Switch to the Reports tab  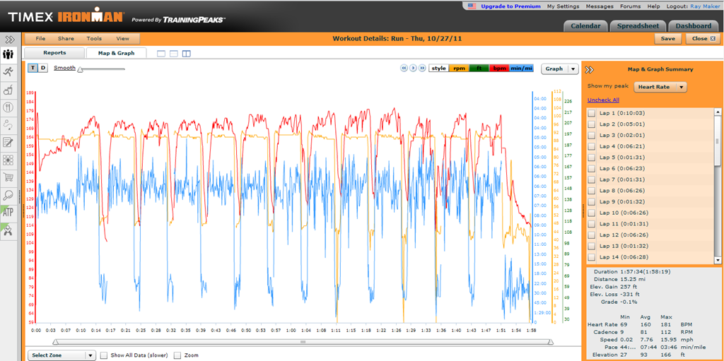pyautogui.click(x=54, y=52)
